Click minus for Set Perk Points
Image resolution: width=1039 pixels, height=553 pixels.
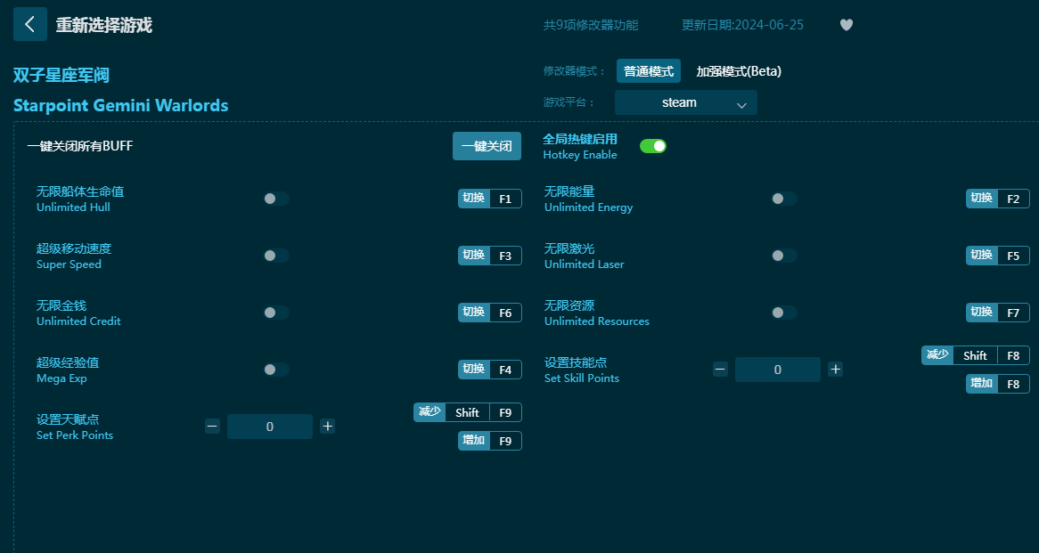coord(212,427)
